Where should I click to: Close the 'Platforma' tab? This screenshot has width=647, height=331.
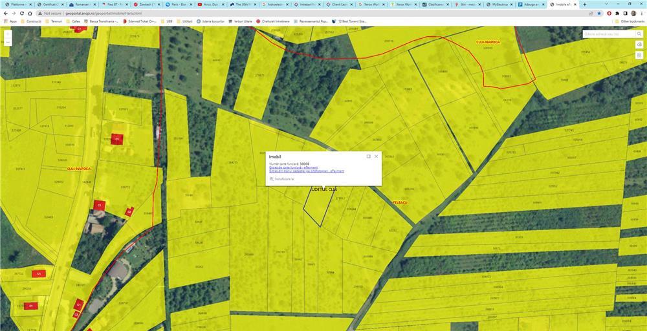pos(30,4)
